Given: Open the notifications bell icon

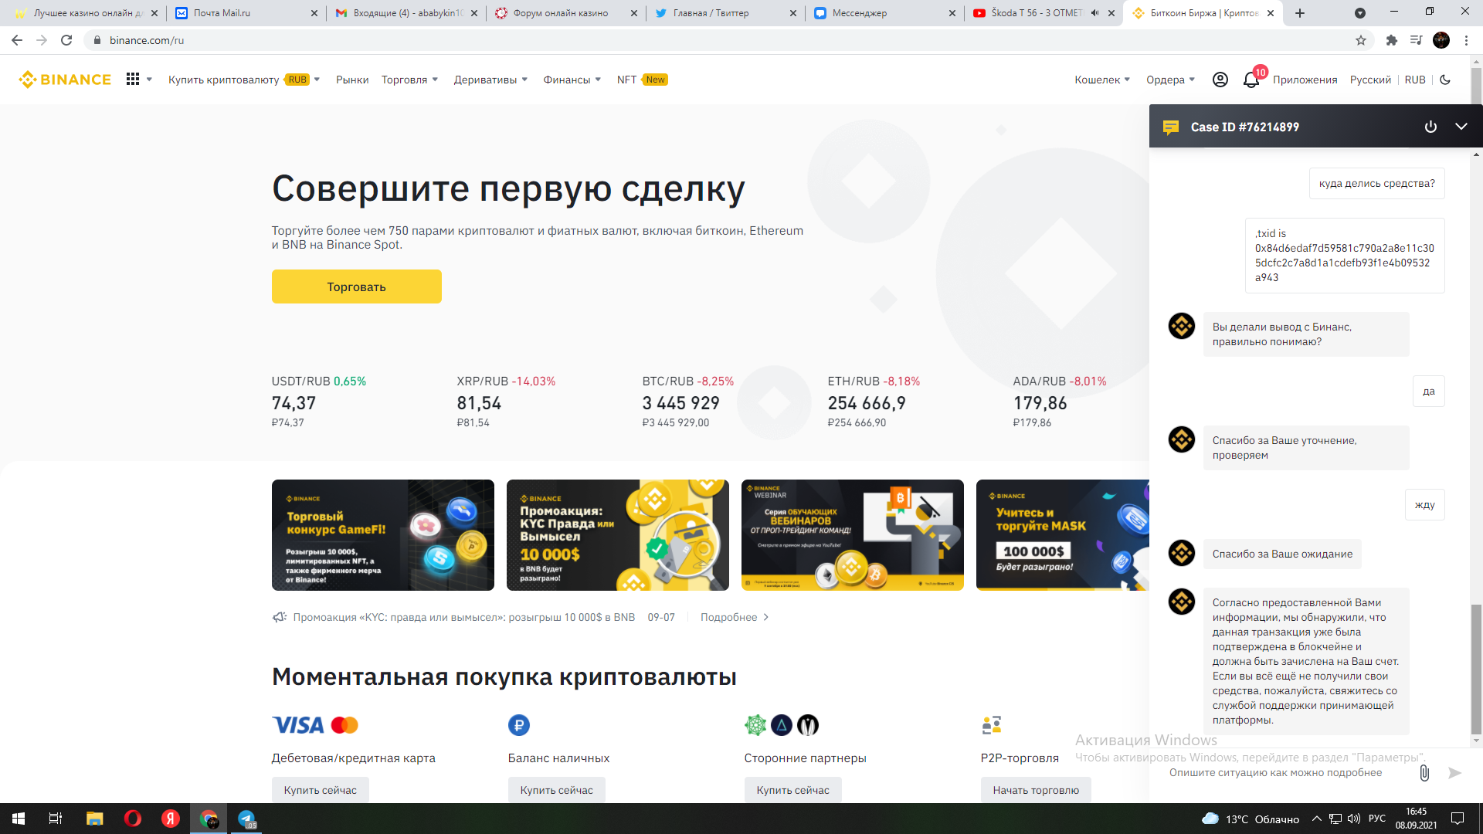Looking at the screenshot, I should pos(1251,80).
